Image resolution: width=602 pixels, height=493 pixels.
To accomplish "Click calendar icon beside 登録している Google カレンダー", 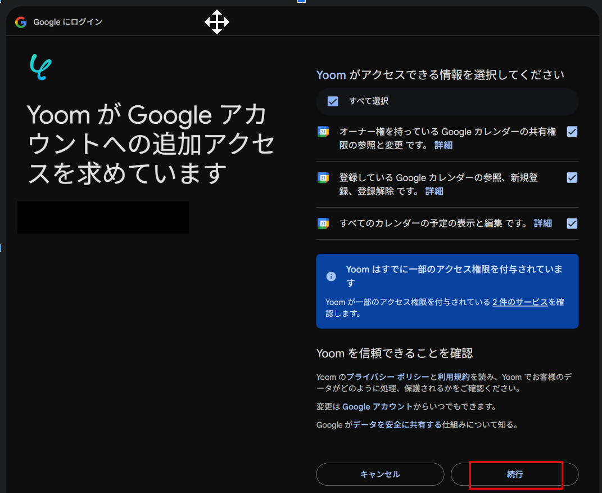I will click(323, 178).
